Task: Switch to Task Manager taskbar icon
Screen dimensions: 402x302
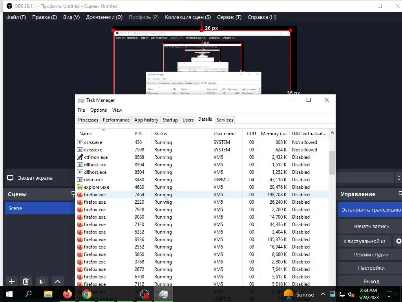Action: point(164,294)
